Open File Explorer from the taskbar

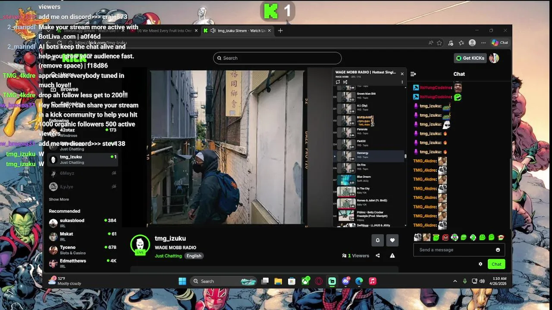click(x=278, y=281)
